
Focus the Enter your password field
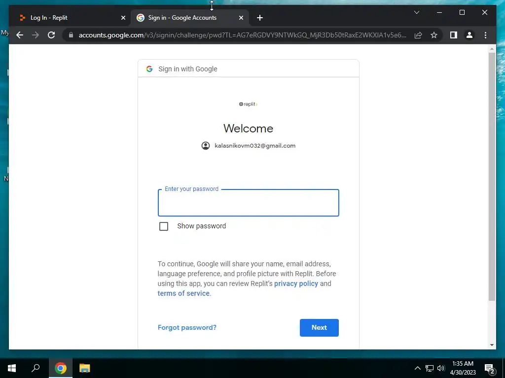pyautogui.click(x=249, y=203)
